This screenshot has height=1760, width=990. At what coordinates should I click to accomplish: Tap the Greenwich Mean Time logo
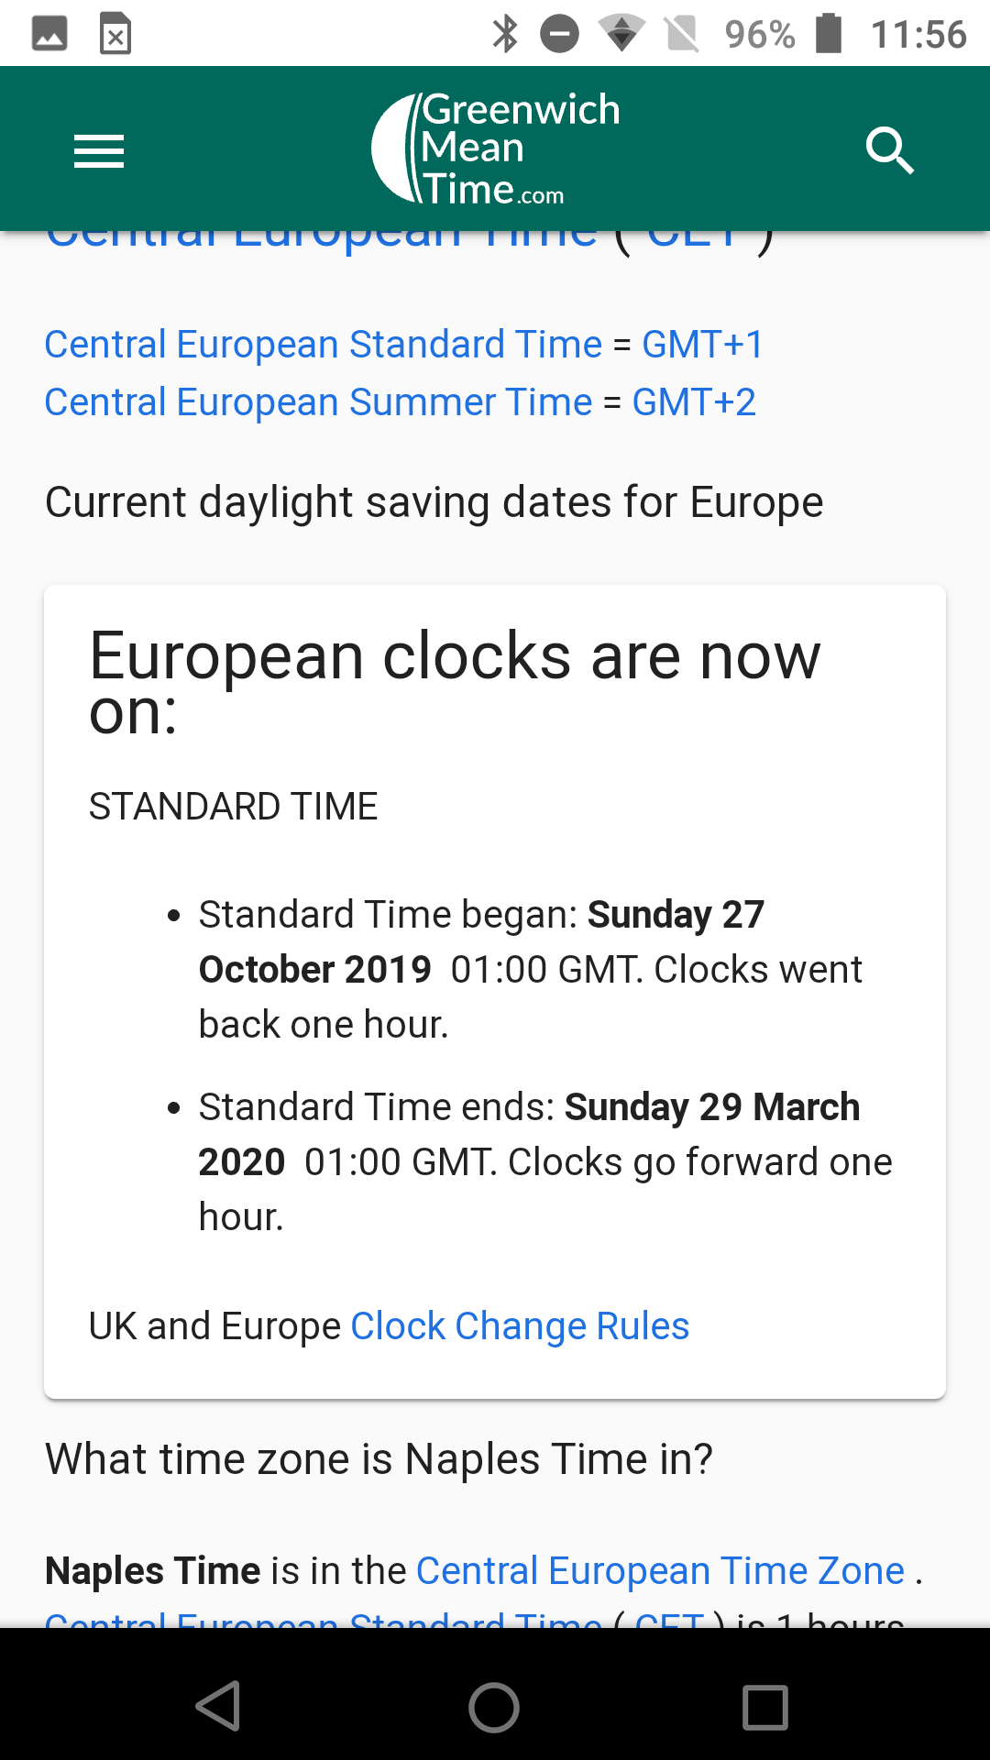pos(495,148)
